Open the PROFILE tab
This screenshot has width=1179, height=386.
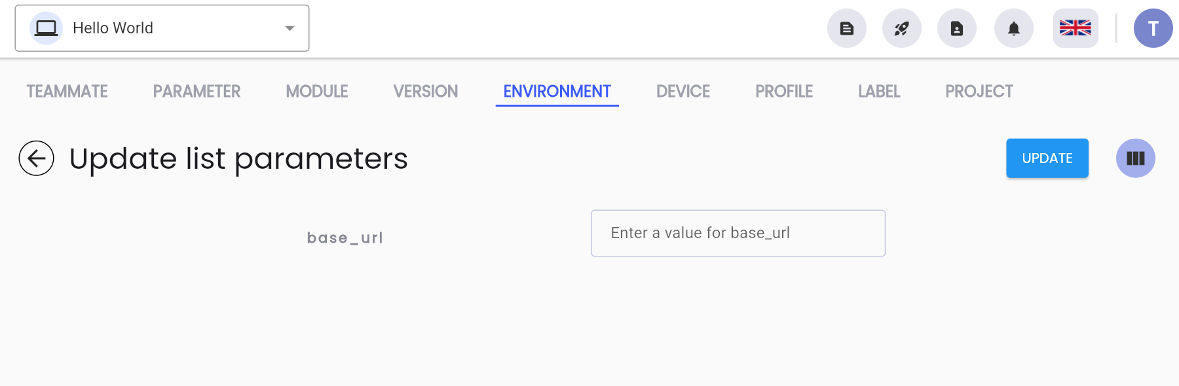pos(784,92)
